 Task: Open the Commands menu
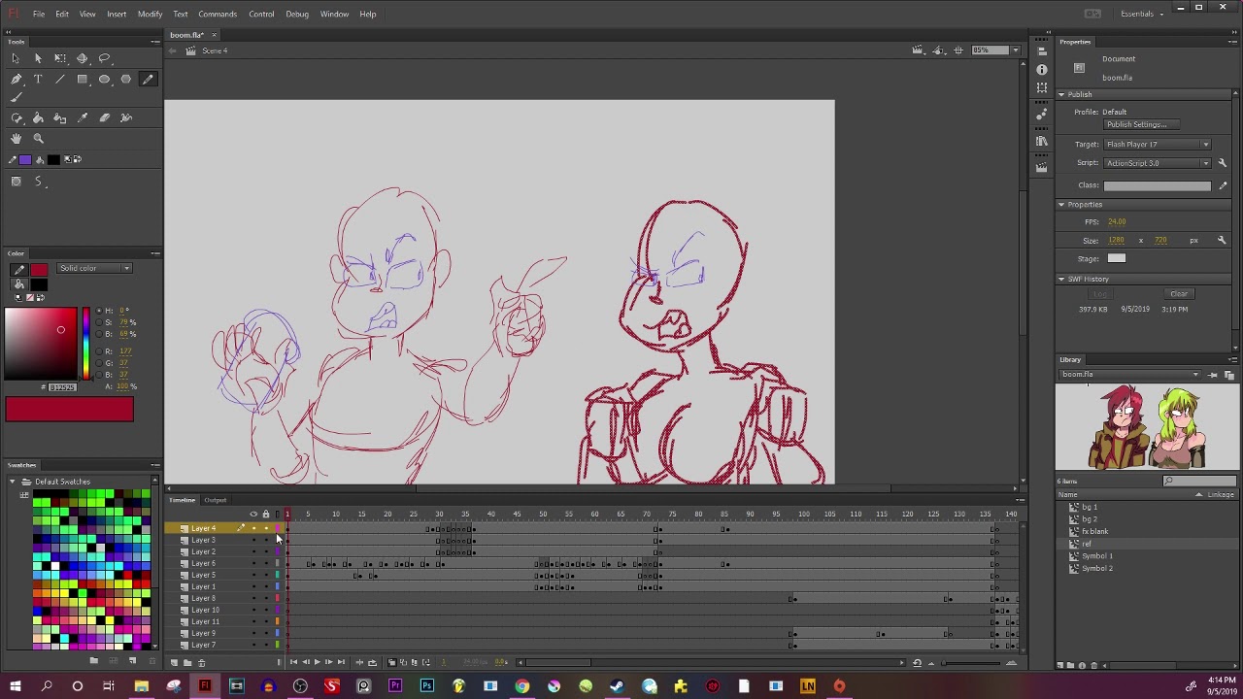point(218,14)
